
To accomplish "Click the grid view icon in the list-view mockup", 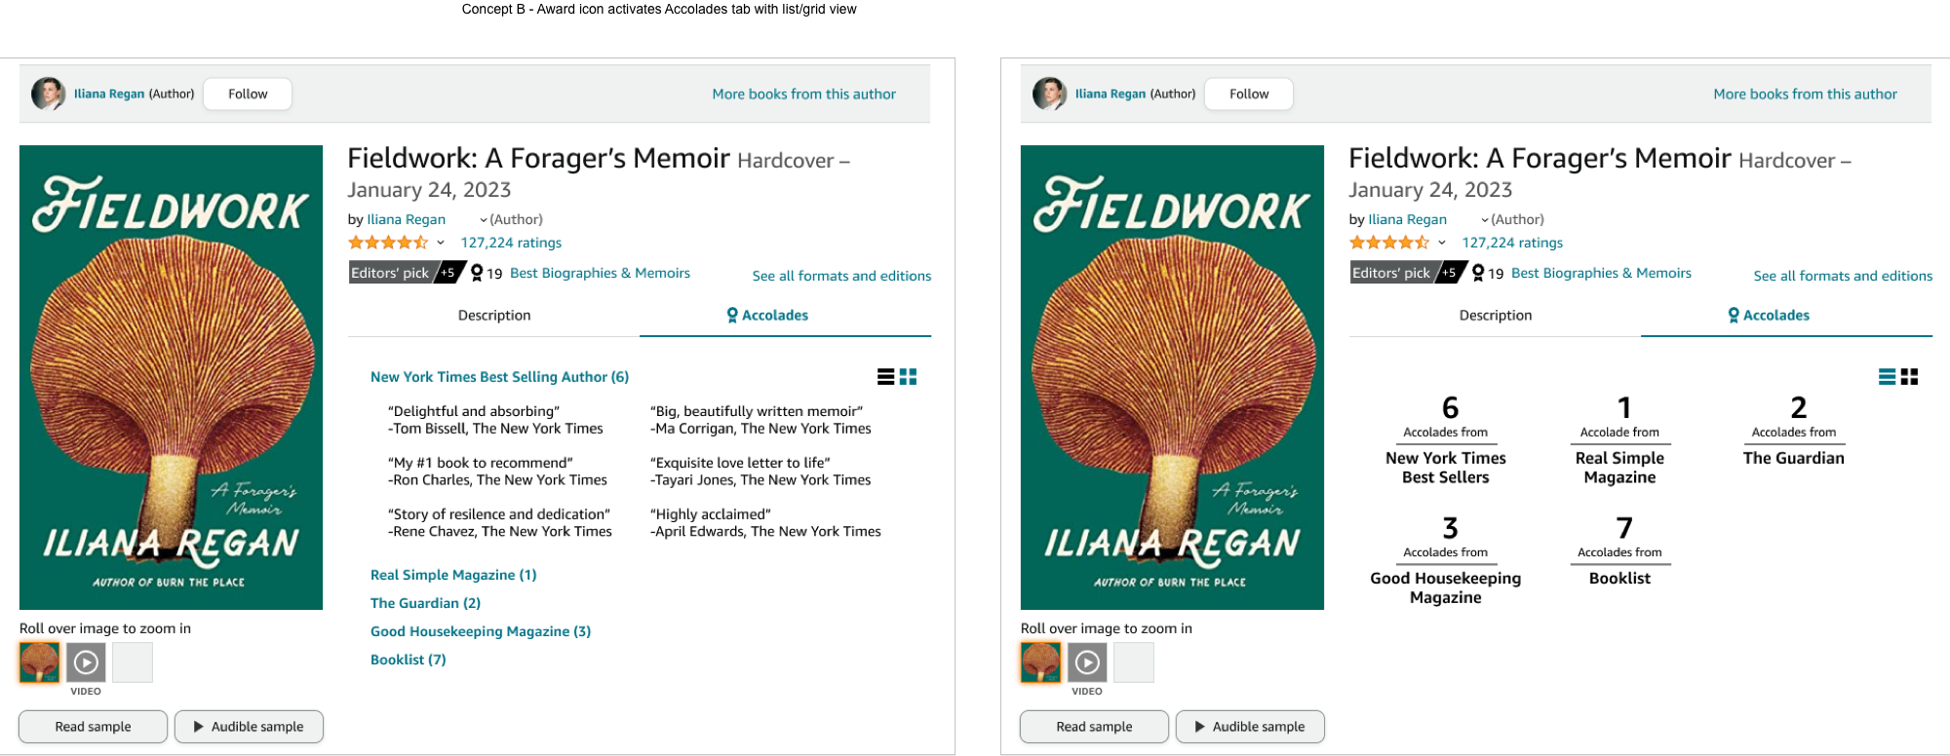I will pyautogui.click(x=908, y=377).
